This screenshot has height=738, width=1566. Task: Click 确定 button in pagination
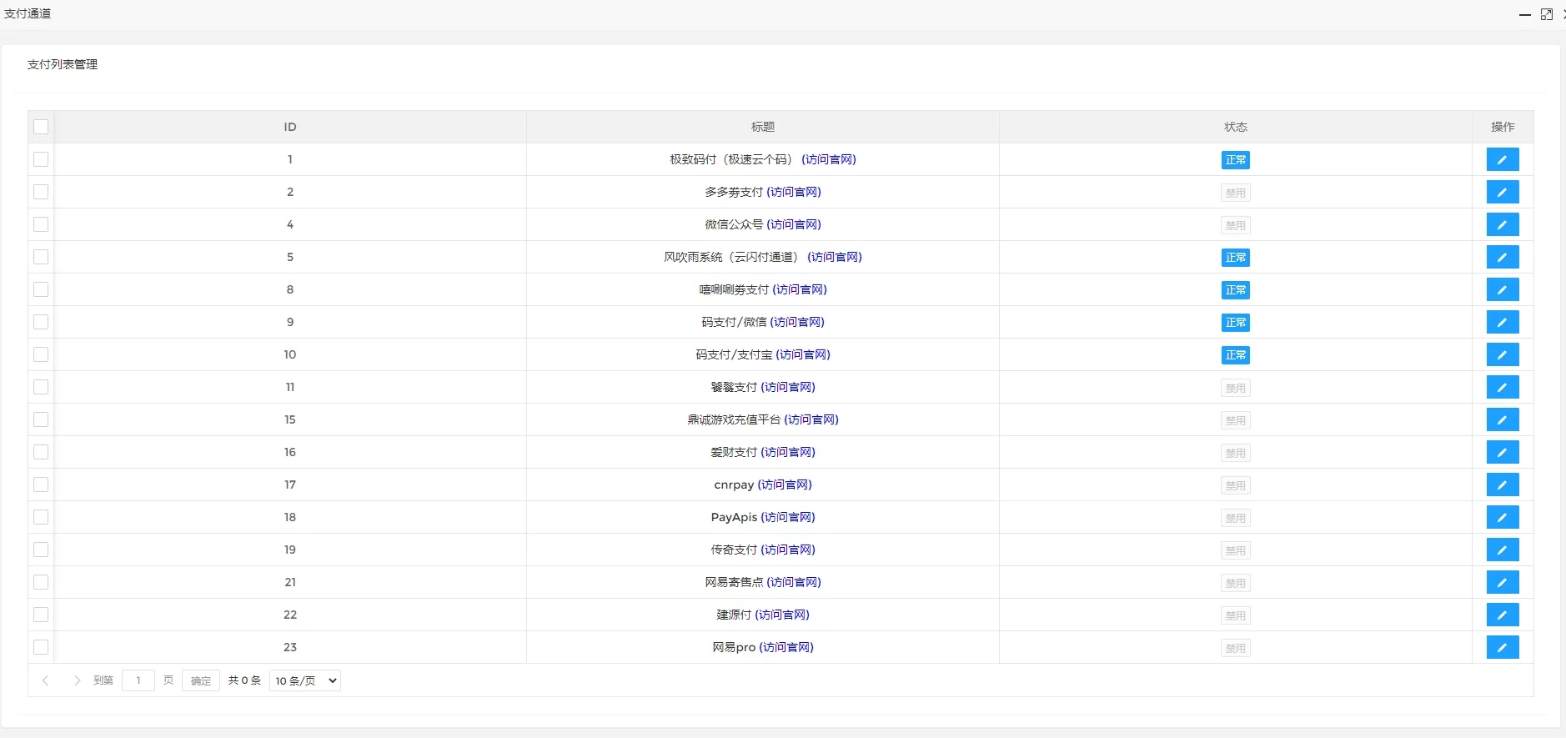click(200, 680)
